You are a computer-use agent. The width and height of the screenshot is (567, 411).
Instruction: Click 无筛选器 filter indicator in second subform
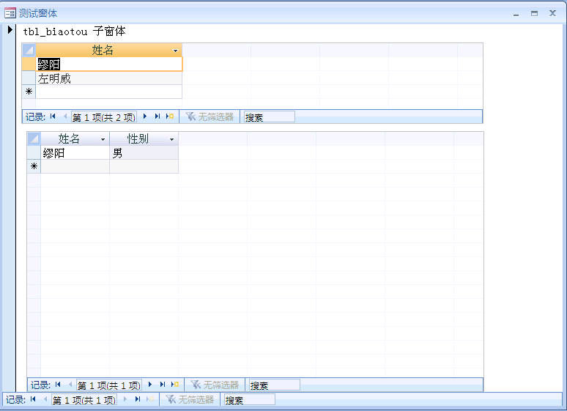215,385
